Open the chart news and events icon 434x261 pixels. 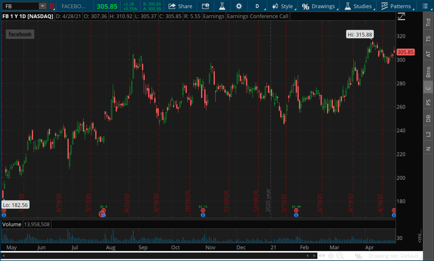205,6
